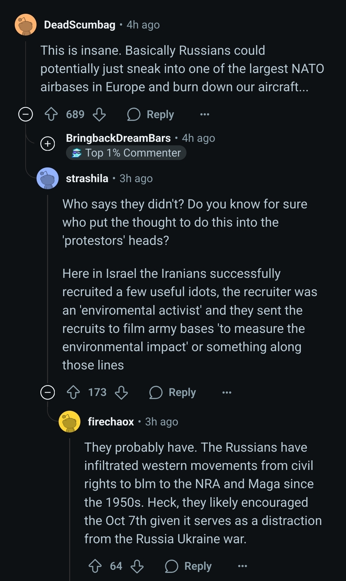Image resolution: width=346 pixels, height=581 pixels.
Task: Downvote strashila's comment
Action: [x=121, y=392]
